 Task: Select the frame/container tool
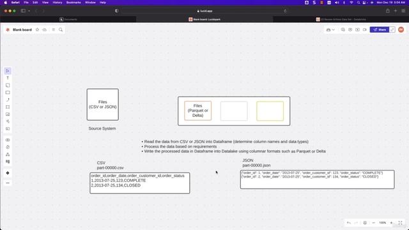click(8, 107)
